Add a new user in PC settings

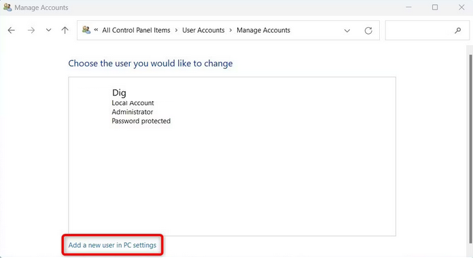(112, 245)
